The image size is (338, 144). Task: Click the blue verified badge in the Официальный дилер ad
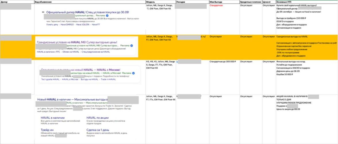[107, 16]
